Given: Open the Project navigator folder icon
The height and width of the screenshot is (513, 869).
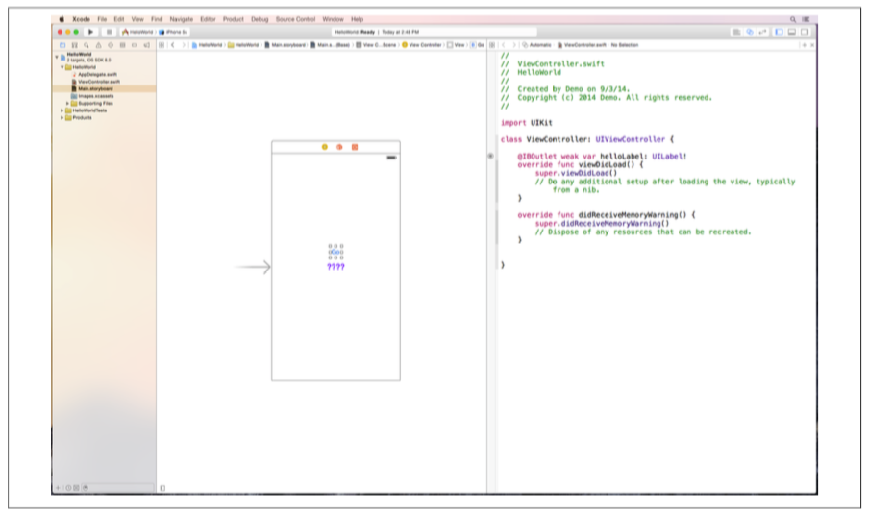Looking at the screenshot, I should pyautogui.click(x=62, y=45).
